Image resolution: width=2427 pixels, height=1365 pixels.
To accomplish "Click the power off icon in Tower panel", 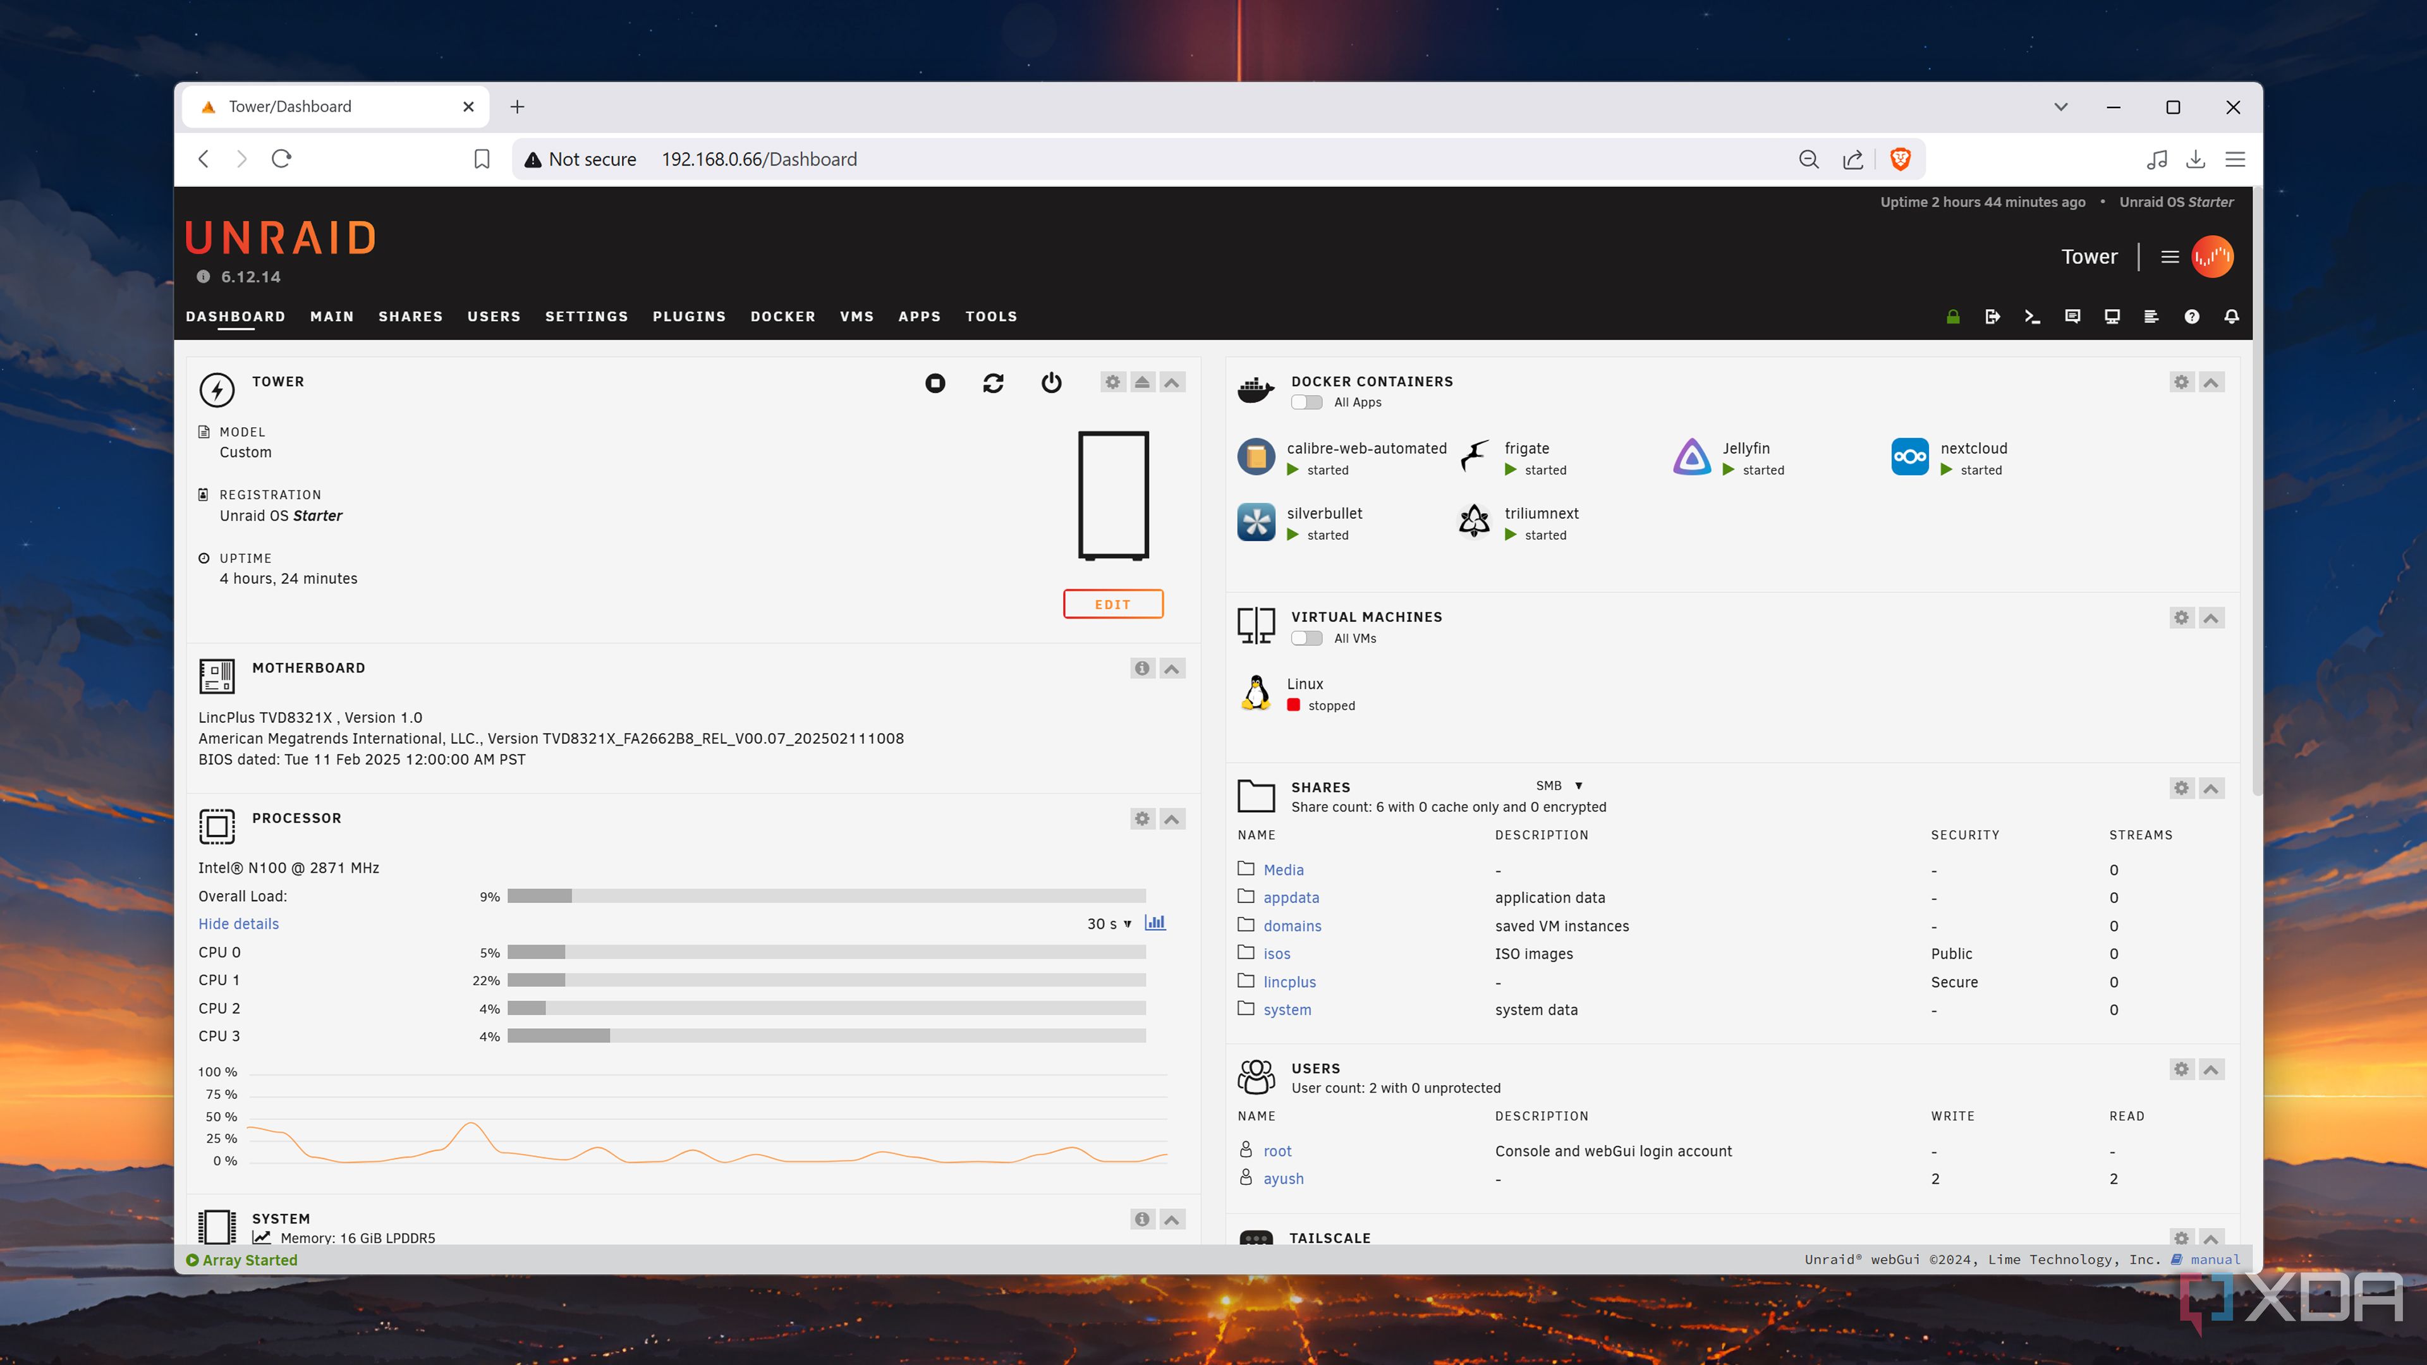I will (x=1052, y=382).
